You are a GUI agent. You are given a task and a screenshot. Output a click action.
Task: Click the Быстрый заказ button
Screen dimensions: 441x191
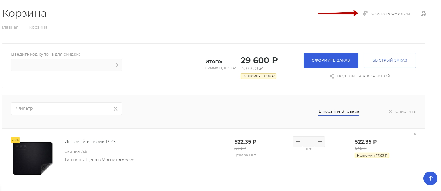[390, 60]
